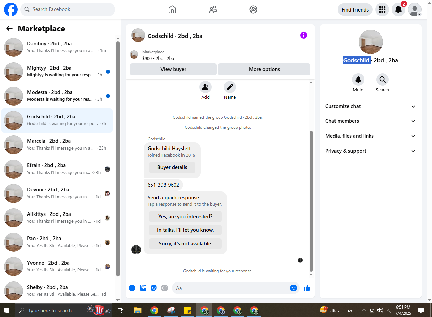Open the Friends tab icon
This screenshot has height=317, width=432.
tap(213, 9)
